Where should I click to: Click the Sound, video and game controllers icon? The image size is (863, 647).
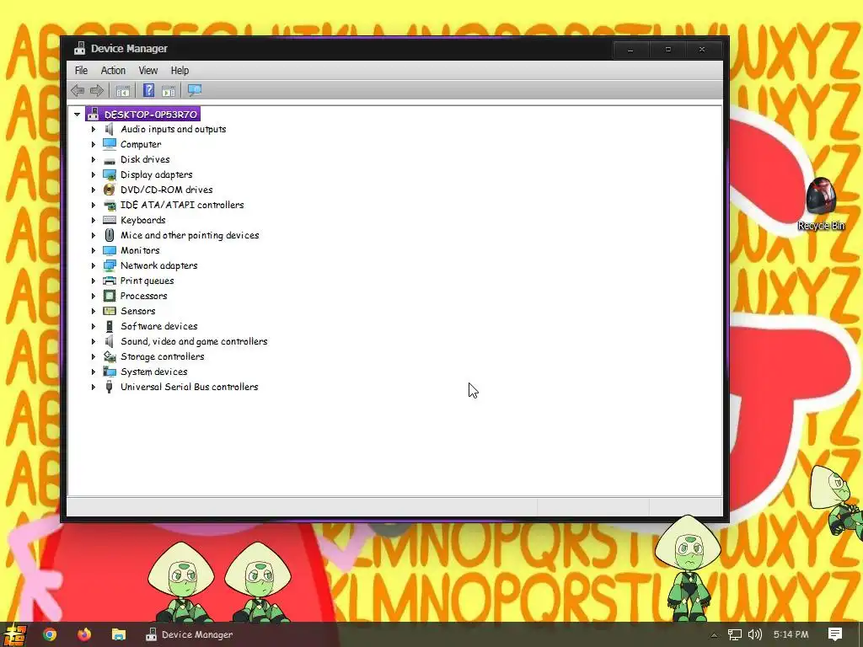110,342
